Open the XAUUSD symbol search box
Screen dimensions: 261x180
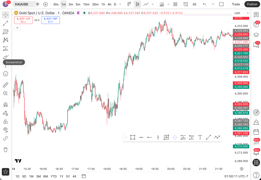click(x=26, y=4)
